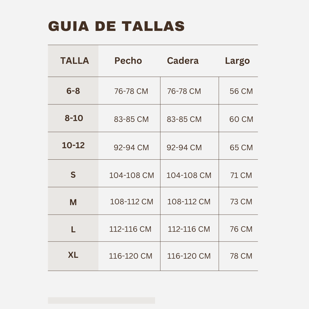The width and height of the screenshot is (309, 309).
Task: Select the 71 CM length cell
Action: (x=241, y=175)
